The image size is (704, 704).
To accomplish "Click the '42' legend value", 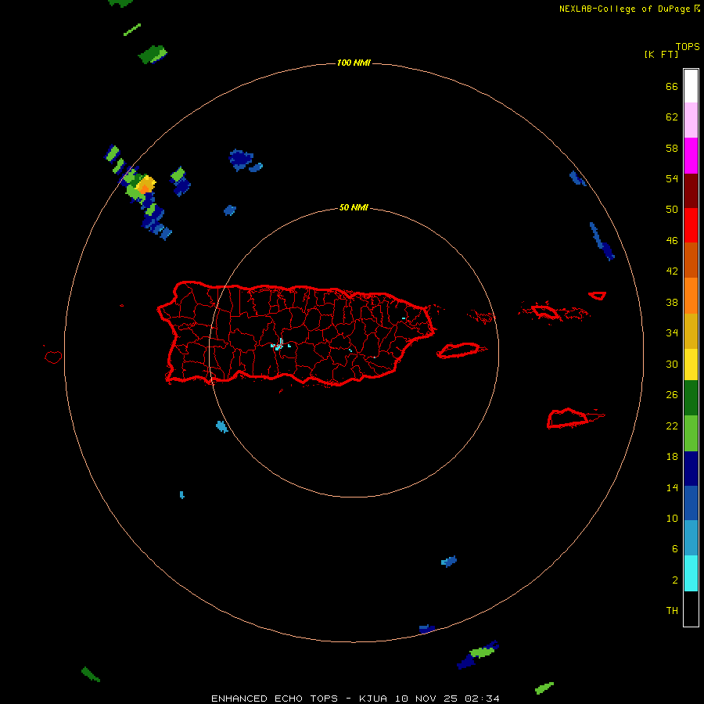I will click(x=672, y=271).
